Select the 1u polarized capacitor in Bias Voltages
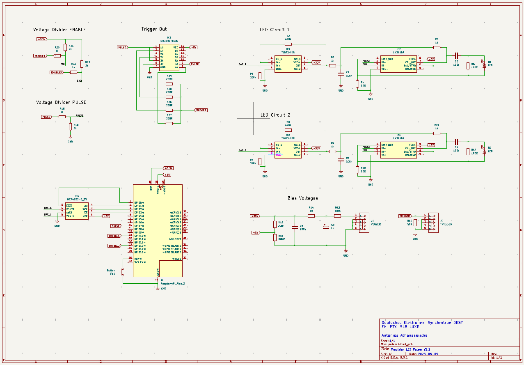 (326, 227)
